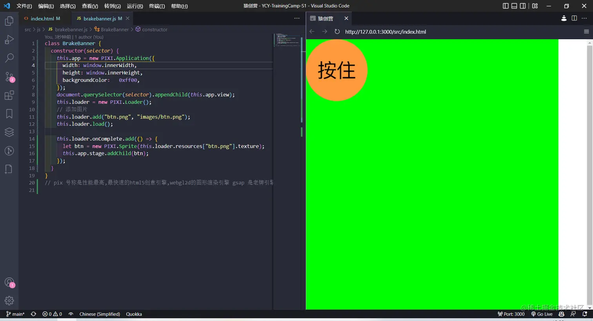The width and height of the screenshot is (593, 321).
Task: Show errors and warnings count panel
Action: point(52,314)
